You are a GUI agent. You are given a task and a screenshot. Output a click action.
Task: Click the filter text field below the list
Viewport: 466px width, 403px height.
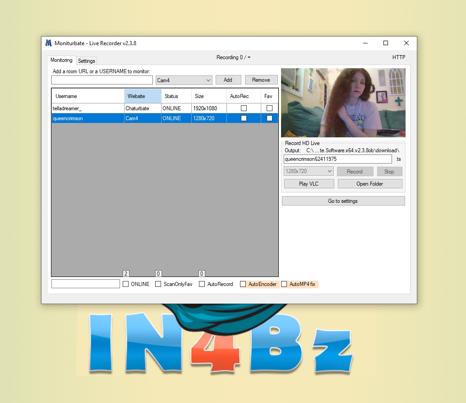86,284
